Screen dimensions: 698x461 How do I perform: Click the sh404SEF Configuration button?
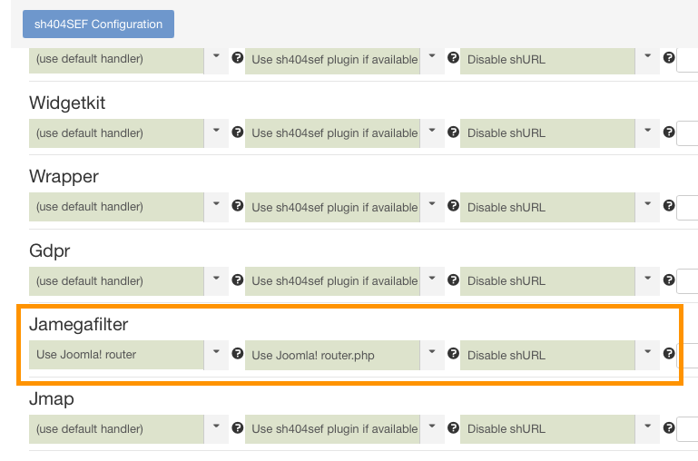pyautogui.click(x=98, y=24)
